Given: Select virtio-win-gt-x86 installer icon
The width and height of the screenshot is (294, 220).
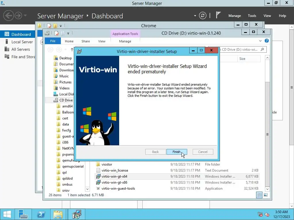Looking at the screenshot, I should (x=98, y=182).
